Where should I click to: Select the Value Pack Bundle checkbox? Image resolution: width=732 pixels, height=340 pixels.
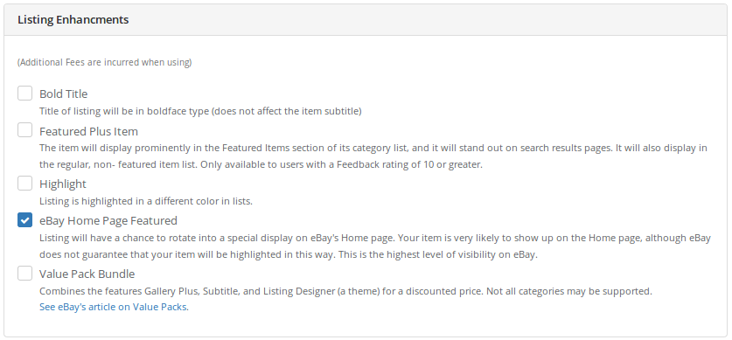pyautogui.click(x=25, y=273)
